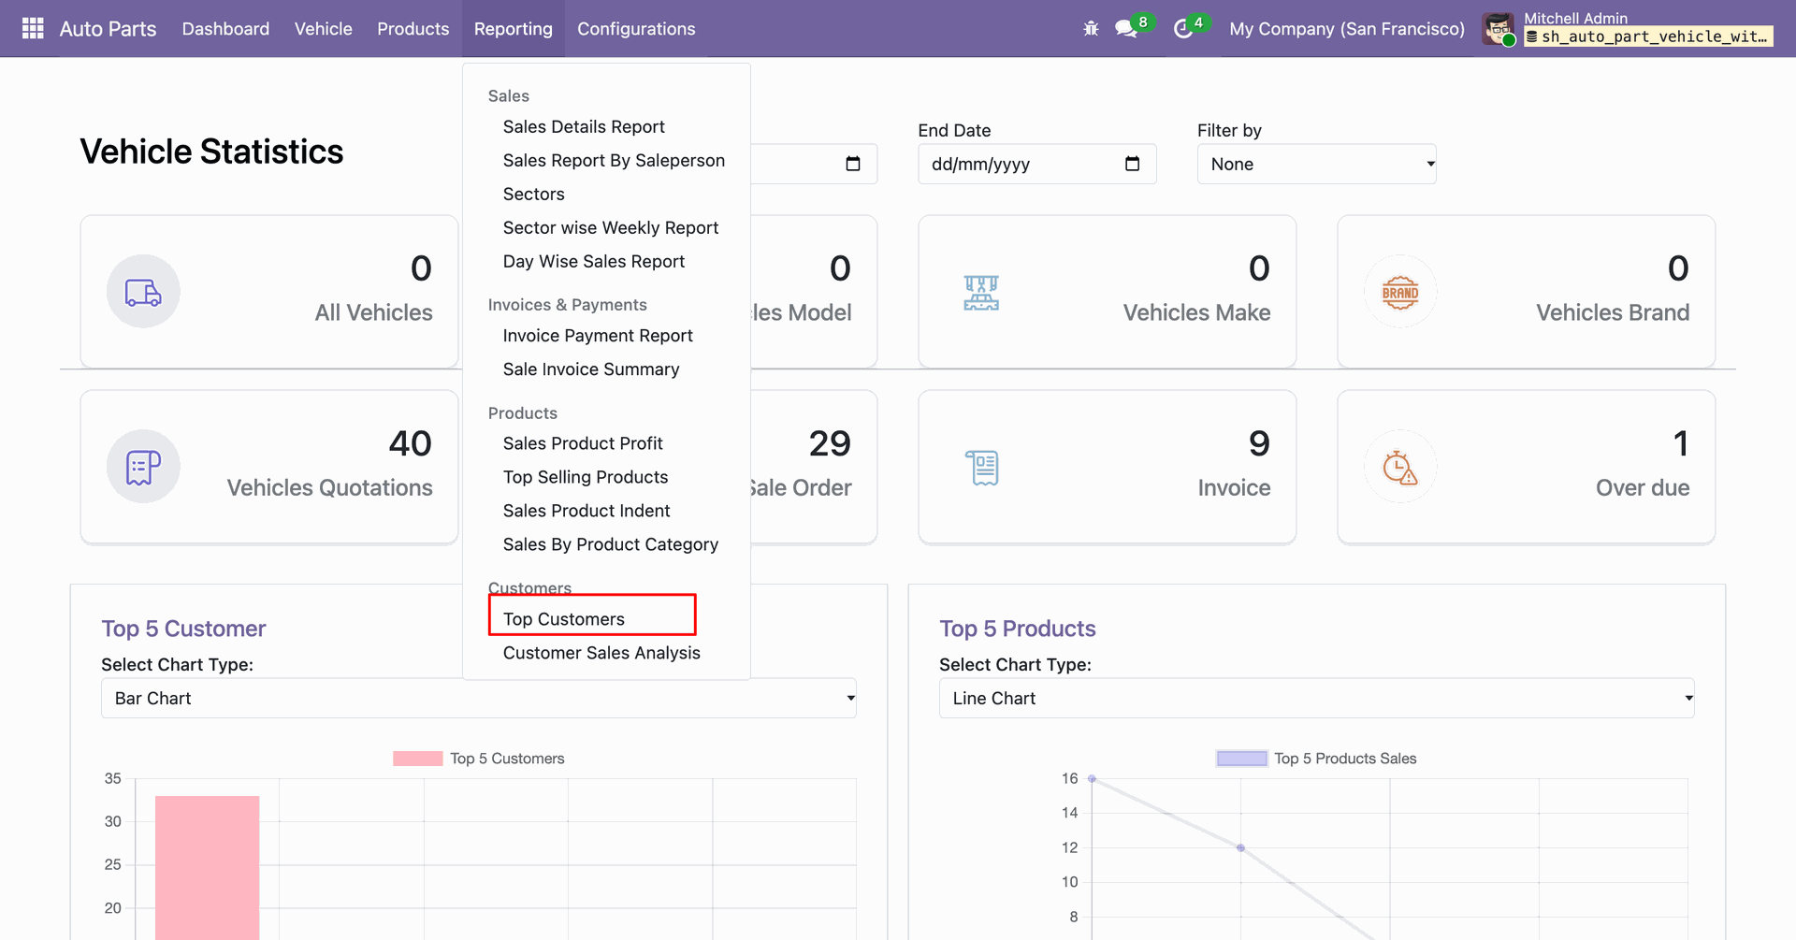Click the Vehicles Brand badge icon
This screenshot has height=940, width=1796.
1400,292
